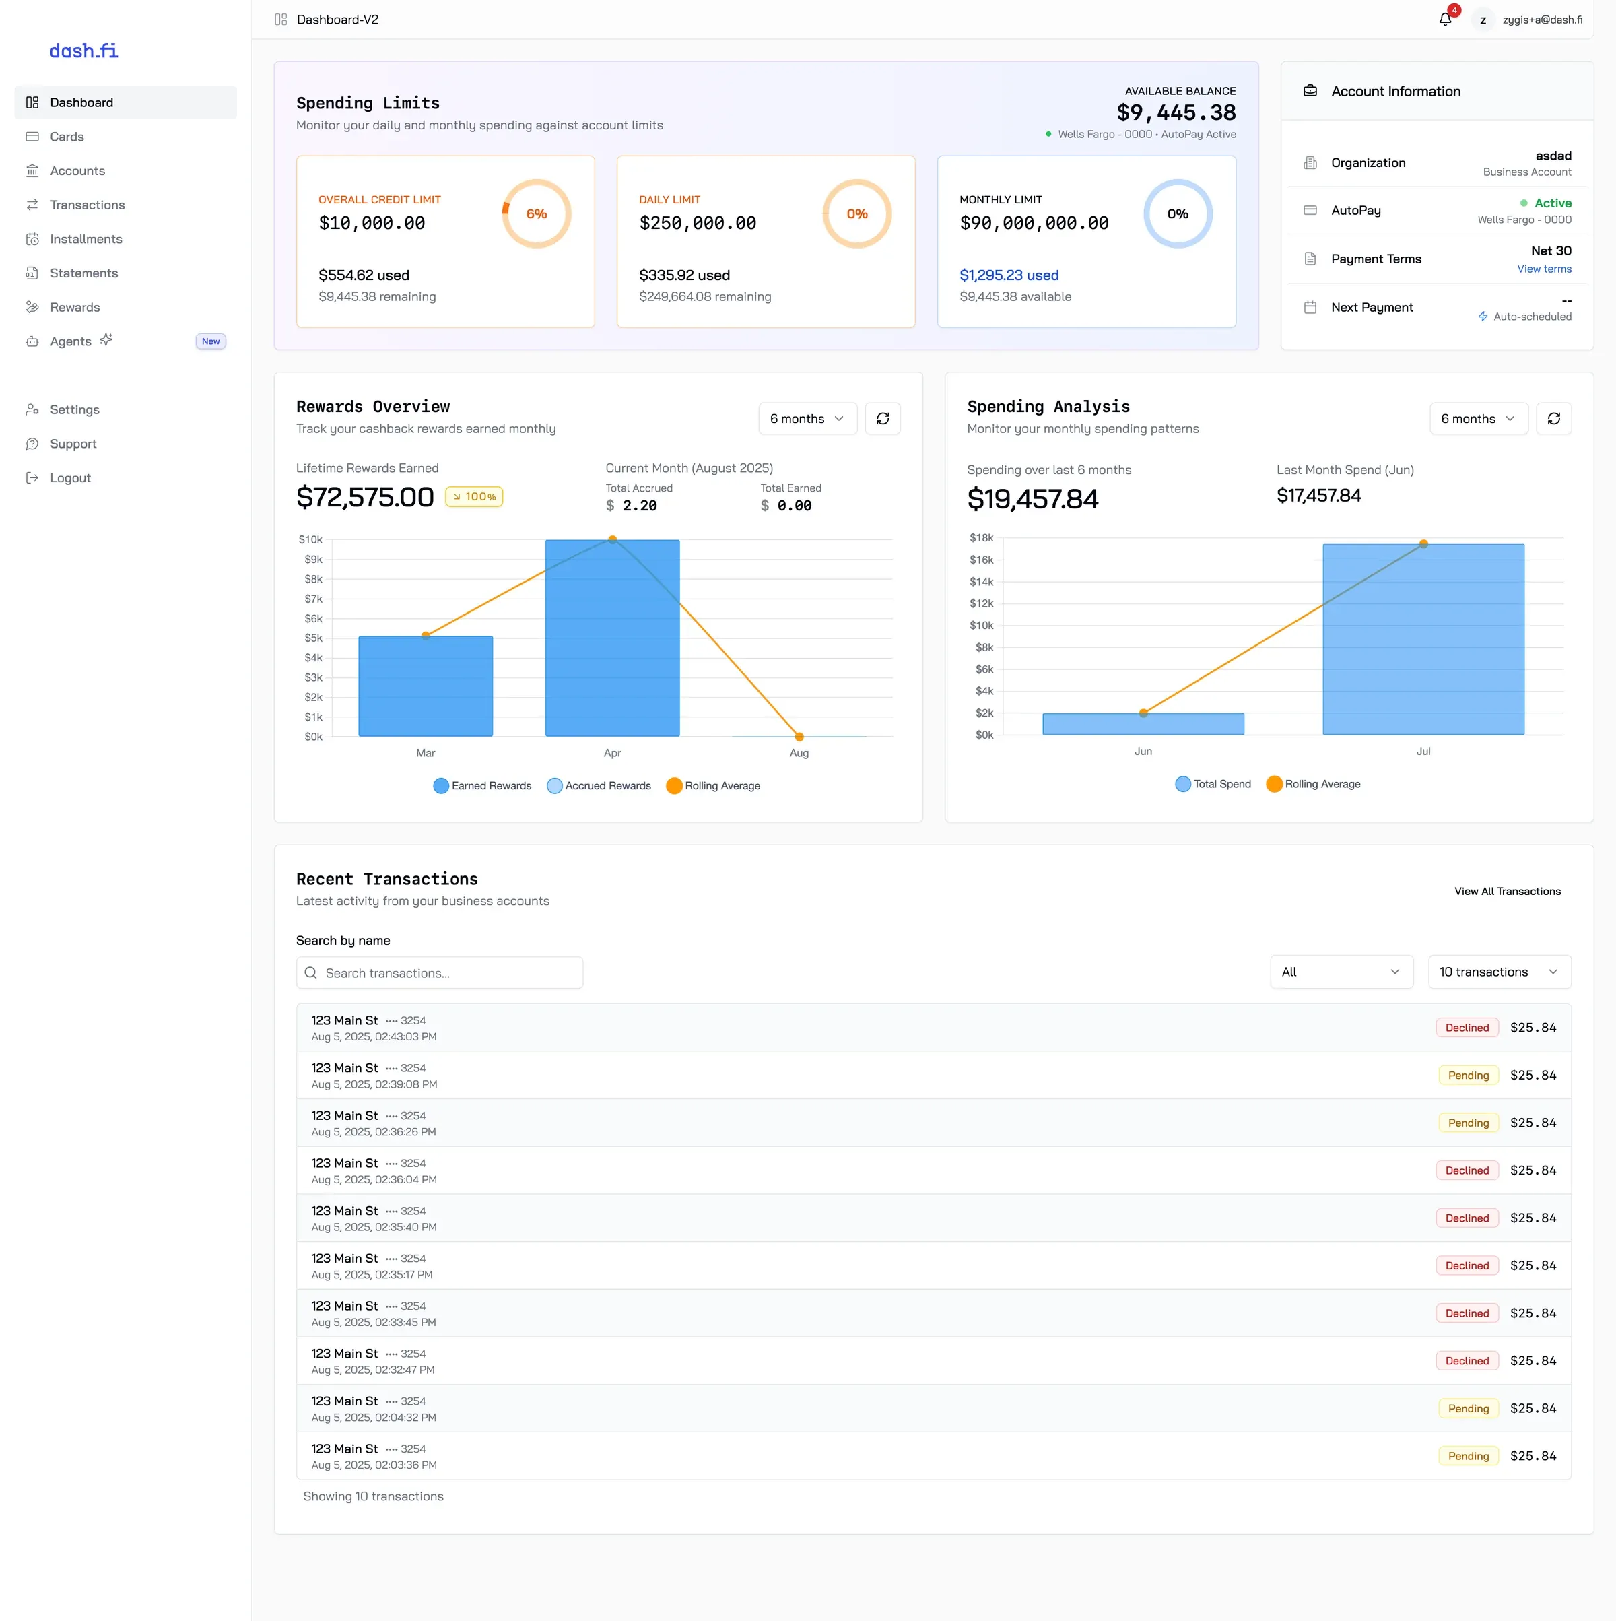Viewport: 1616px width, 1621px height.
Task: Click the Accounts bank icon in sidebar
Action: (x=32, y=171)
